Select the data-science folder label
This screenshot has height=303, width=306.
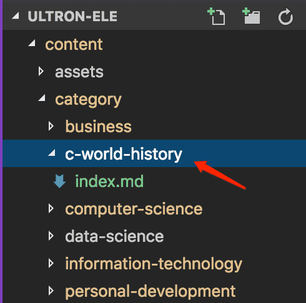pos(114,236)
